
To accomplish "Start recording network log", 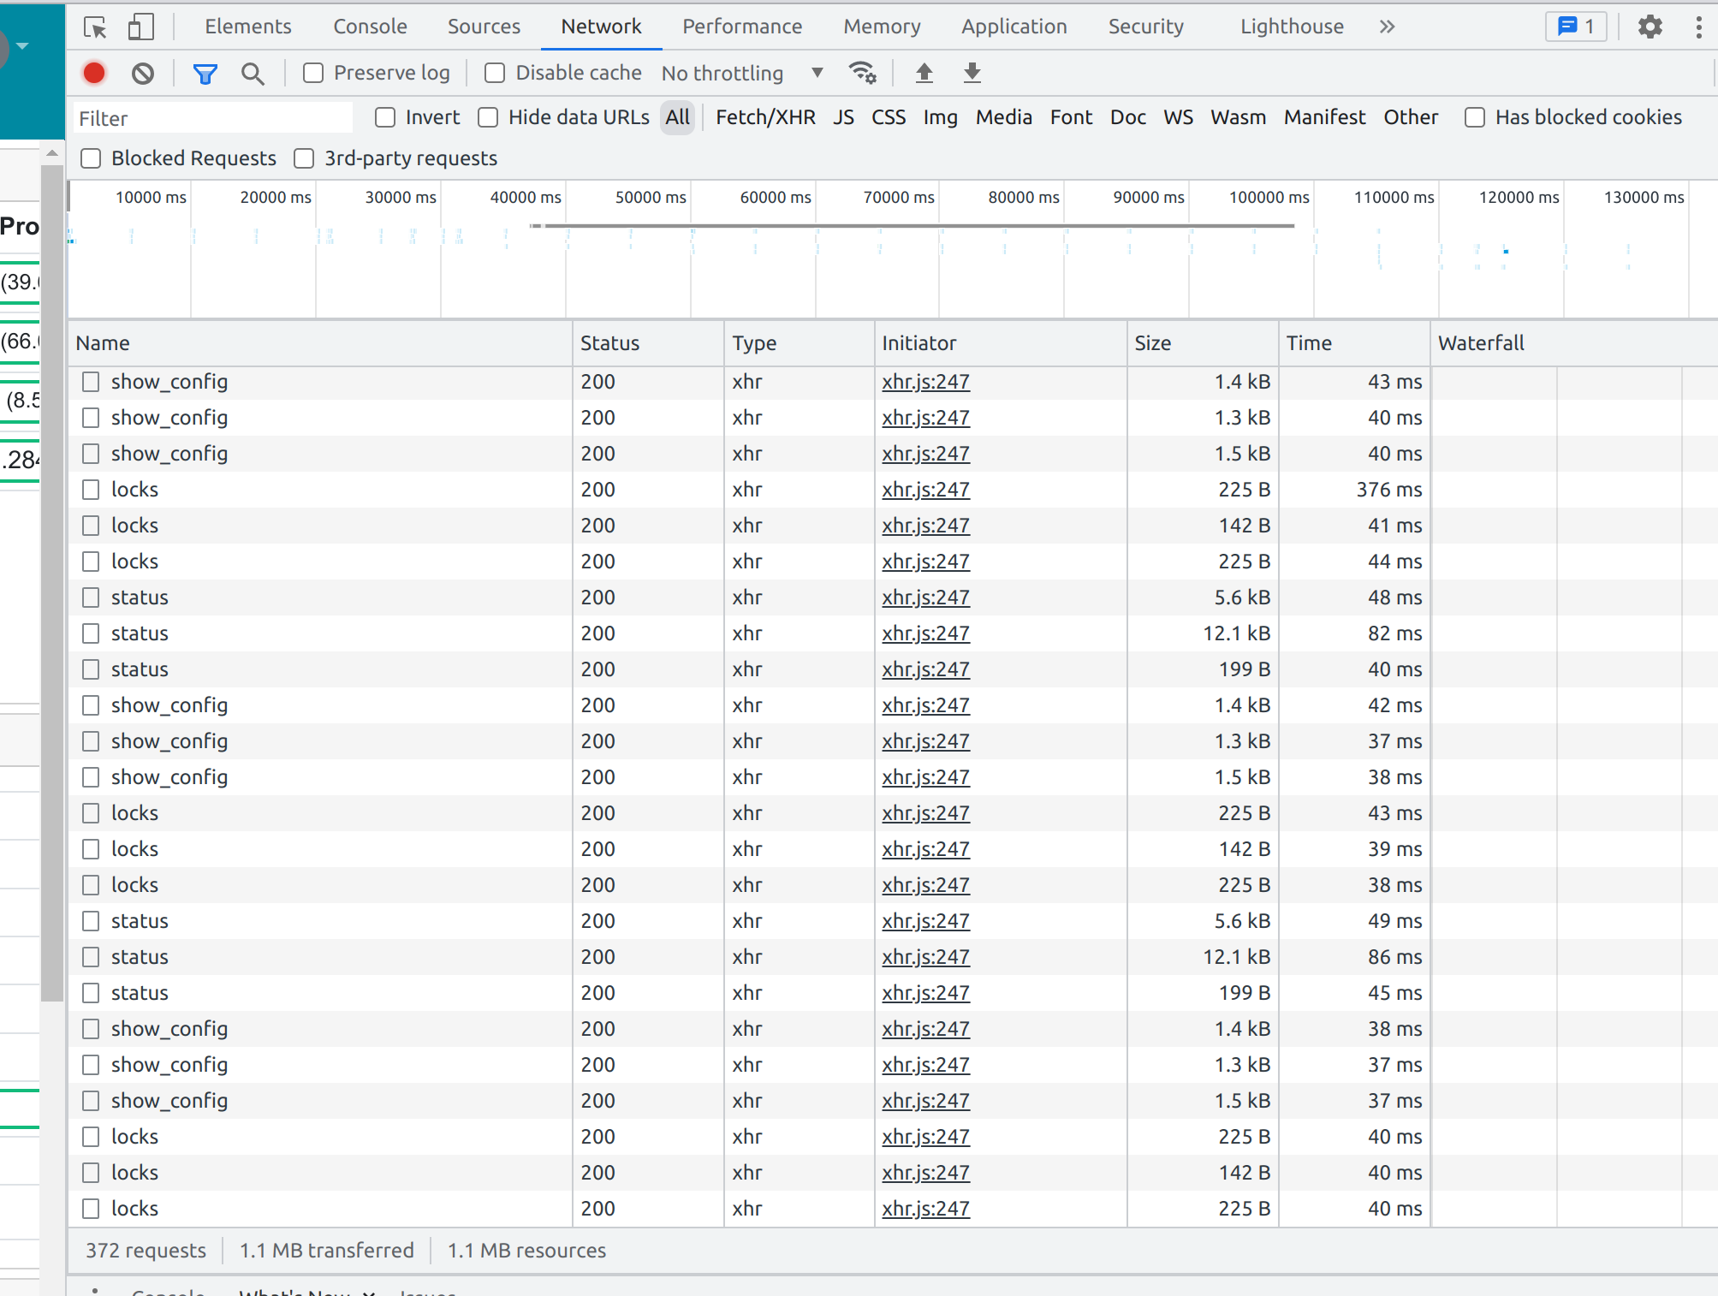I will [x=94, y=73].
